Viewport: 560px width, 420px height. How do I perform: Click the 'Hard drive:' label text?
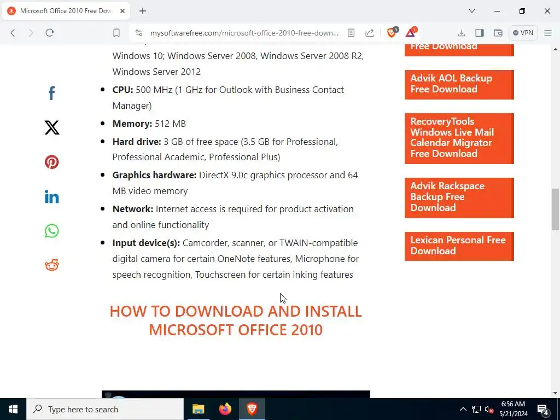[x=137, y=142]
